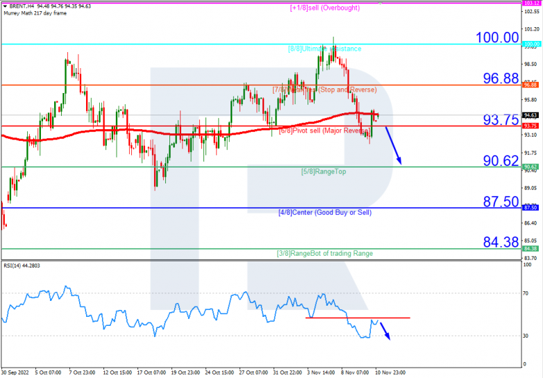Select the green 90.62 price axis tag
This screenshot has width=543, height=378.
point(531,167)
